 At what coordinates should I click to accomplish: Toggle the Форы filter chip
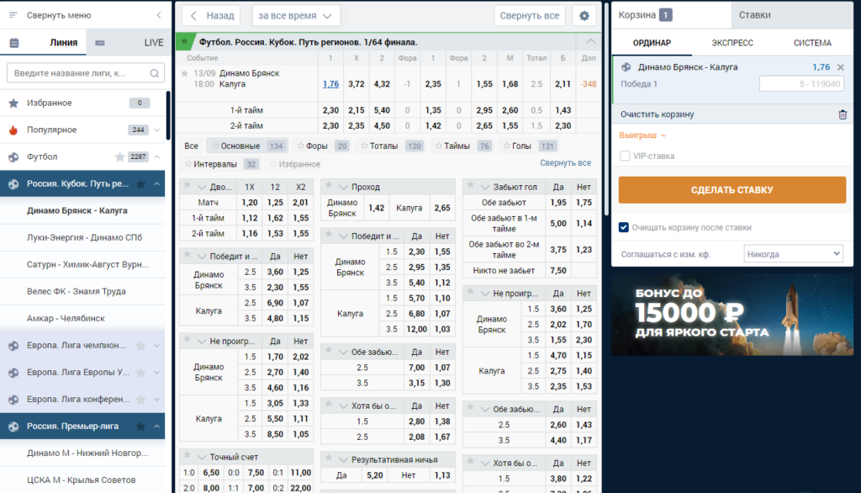click(322, 146)
